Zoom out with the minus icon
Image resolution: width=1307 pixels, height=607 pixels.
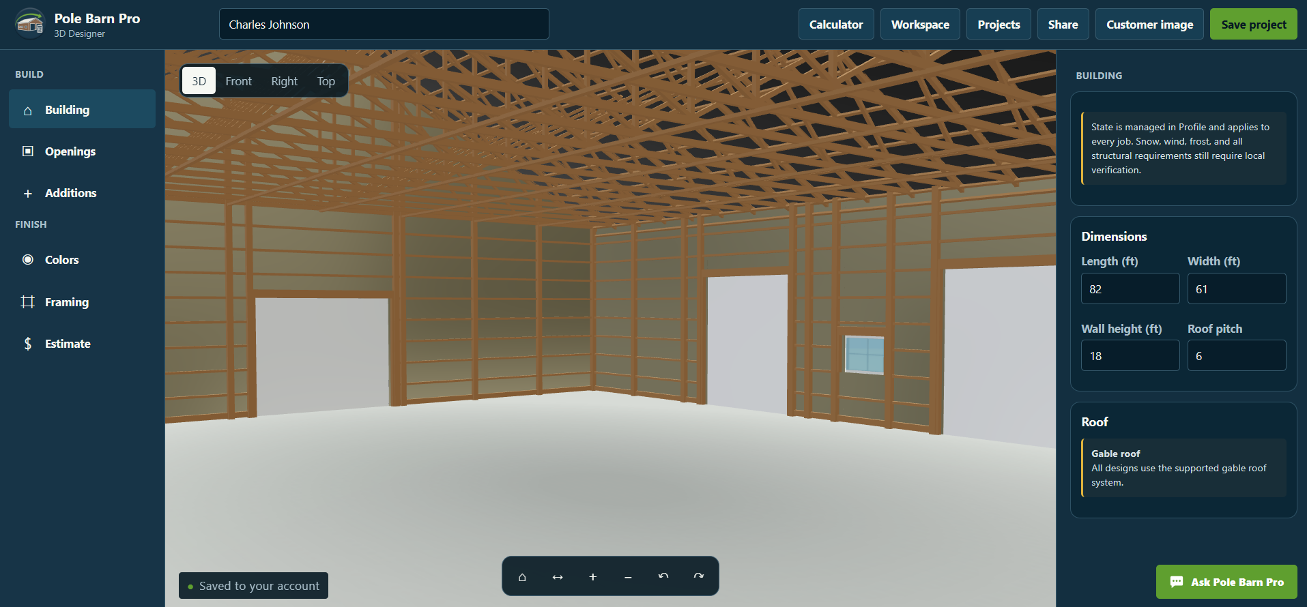628,577
